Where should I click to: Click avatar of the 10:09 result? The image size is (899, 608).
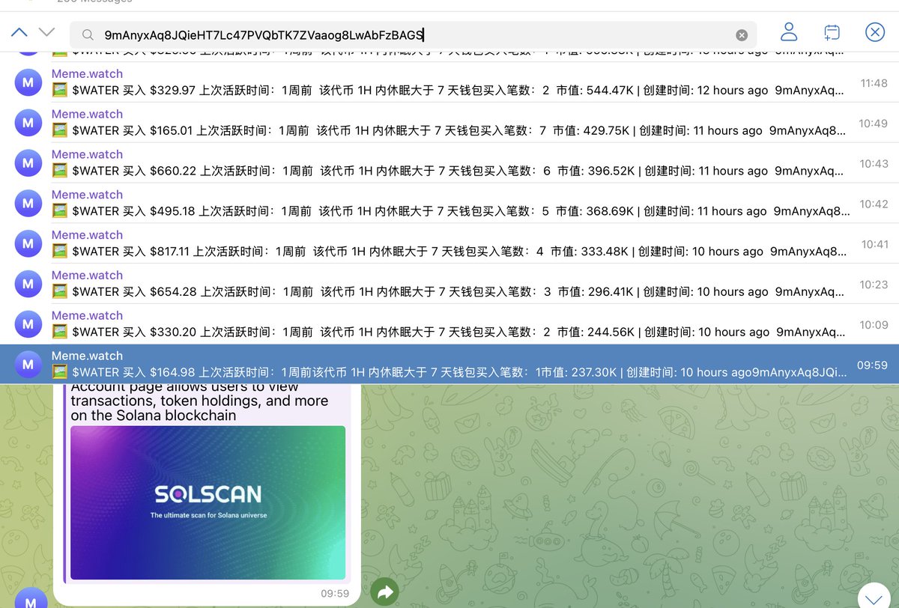[28, 325]
